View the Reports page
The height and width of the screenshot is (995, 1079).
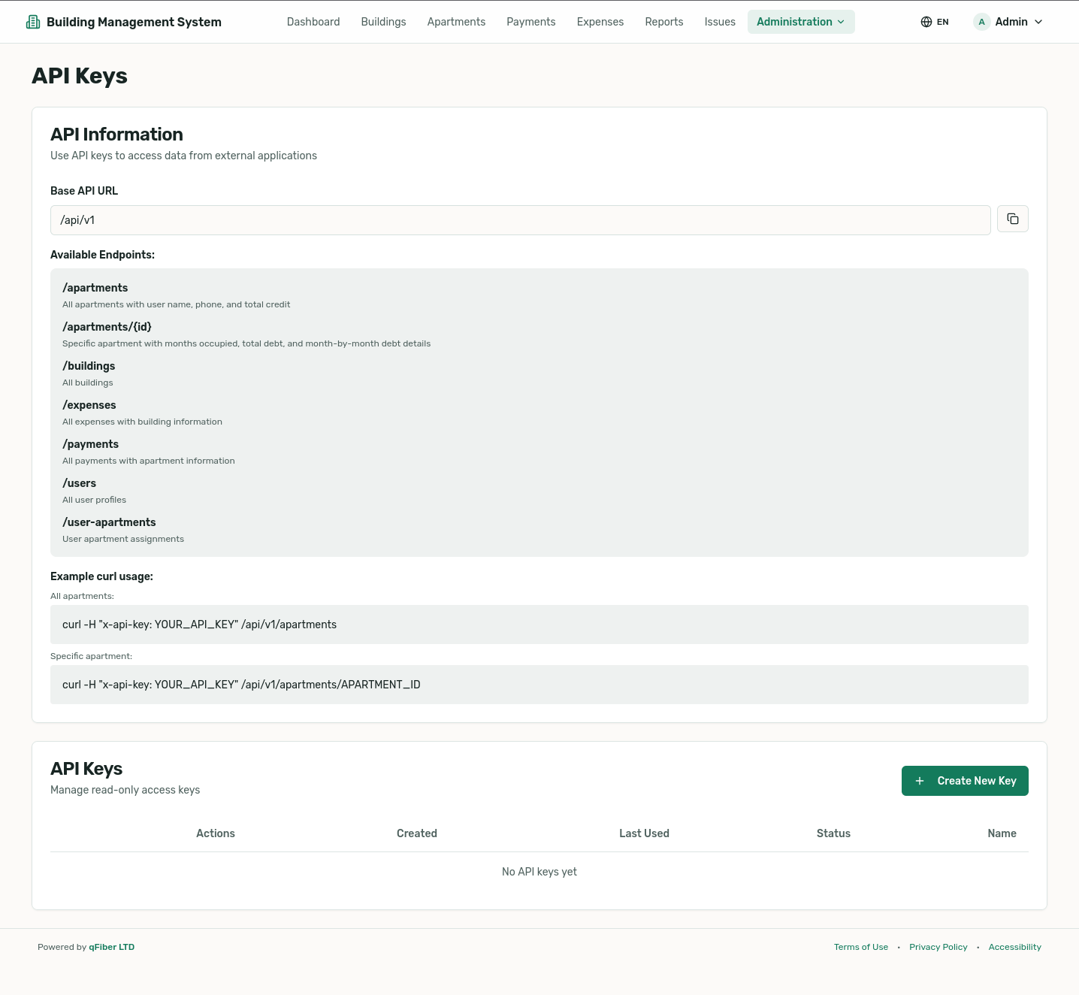click(663, 22)
